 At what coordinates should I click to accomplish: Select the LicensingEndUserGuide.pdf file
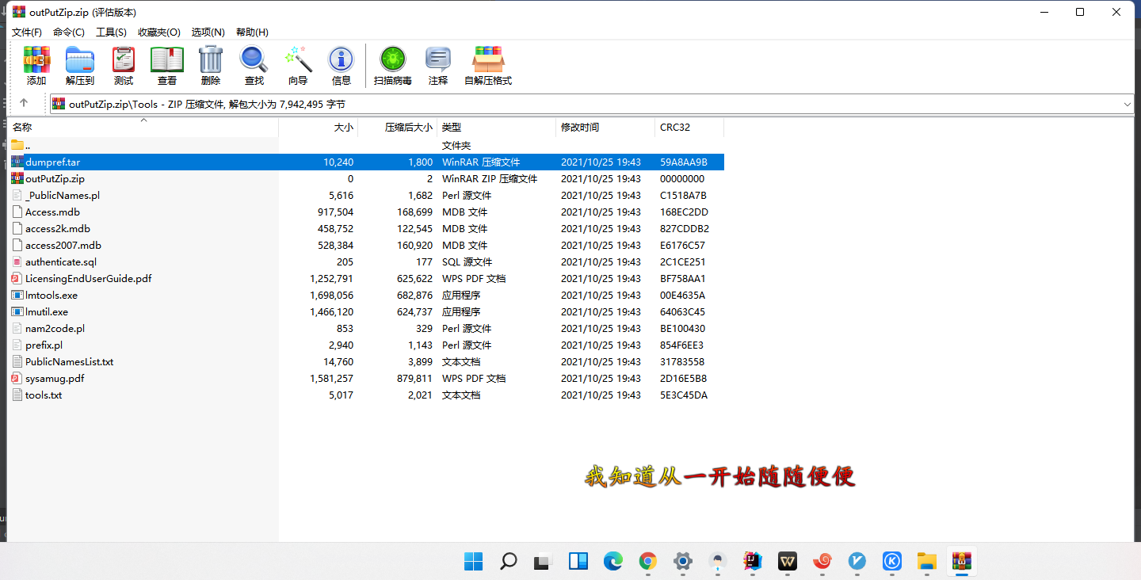click(x=89, y=278)
